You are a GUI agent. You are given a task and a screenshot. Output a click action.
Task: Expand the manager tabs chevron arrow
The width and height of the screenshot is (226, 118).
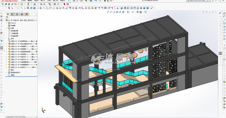(36, 14)
